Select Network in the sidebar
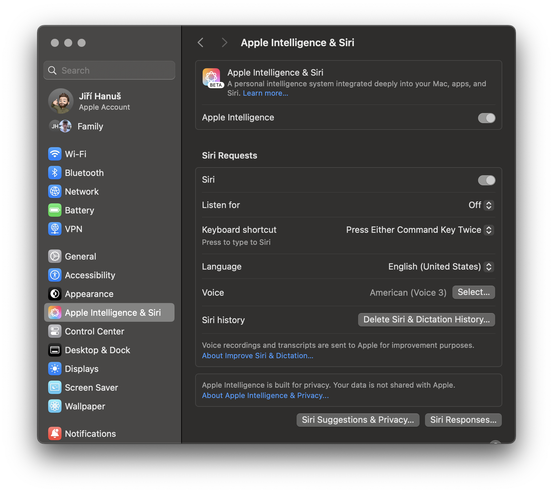 click(109, 191)
